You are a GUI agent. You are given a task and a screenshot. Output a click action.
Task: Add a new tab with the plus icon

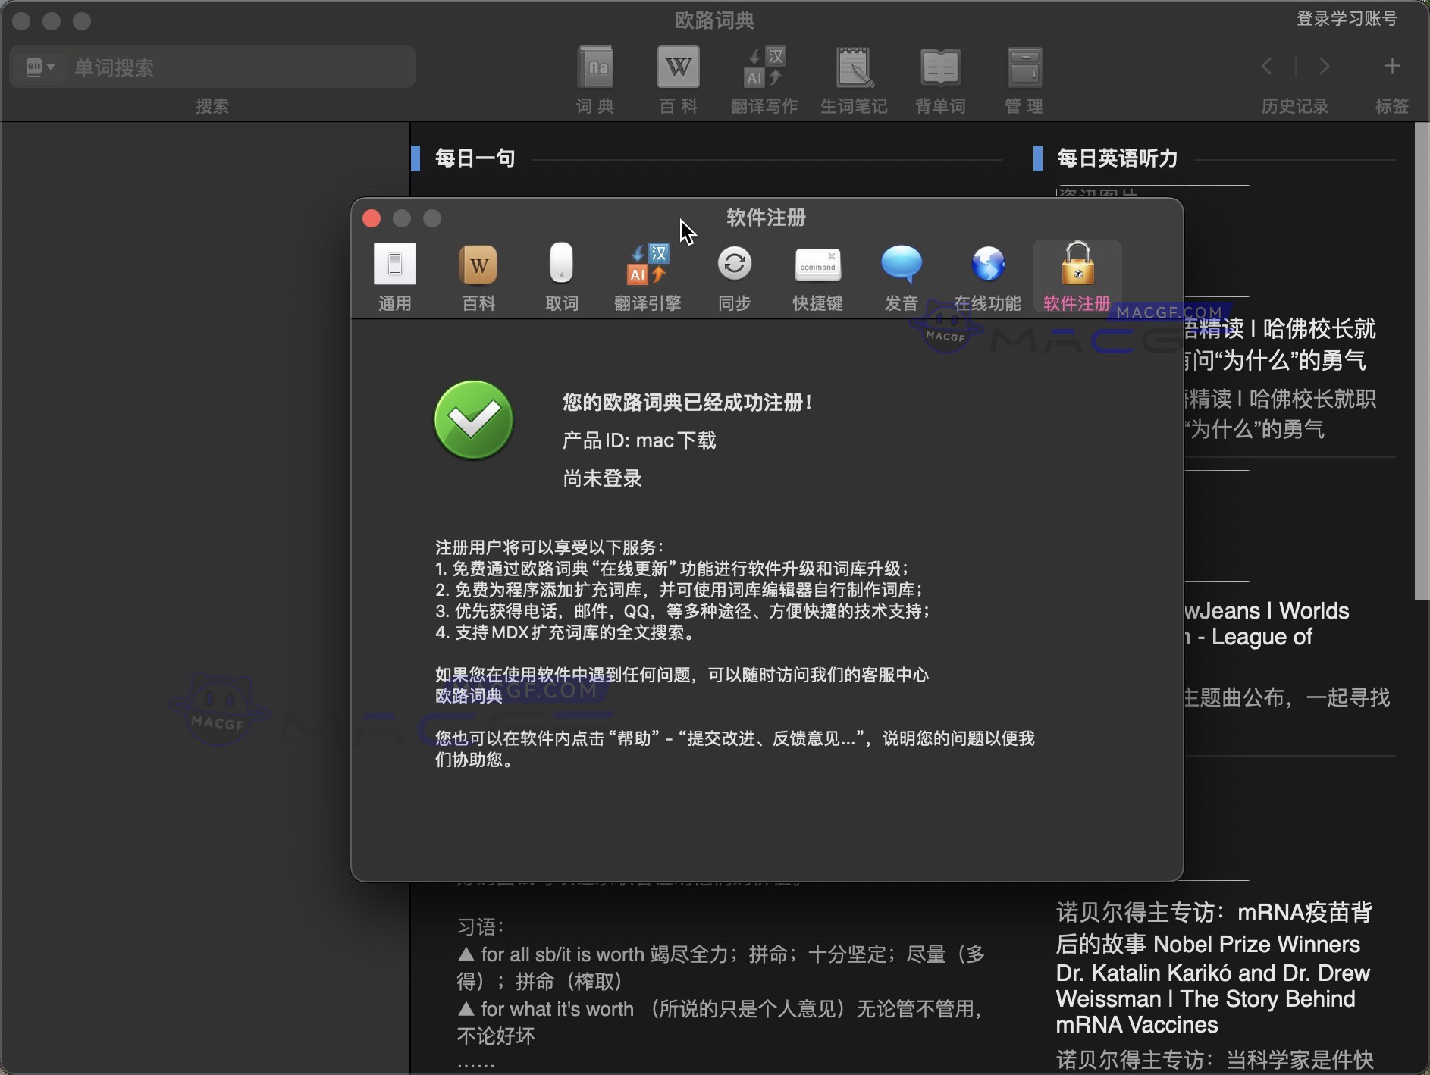(x=1393, y=67)
